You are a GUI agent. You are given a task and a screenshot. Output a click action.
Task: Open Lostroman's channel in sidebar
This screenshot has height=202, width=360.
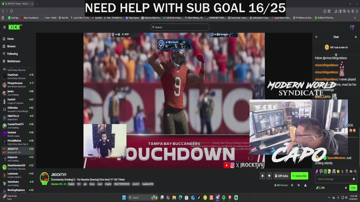click(x=18, y=175)
